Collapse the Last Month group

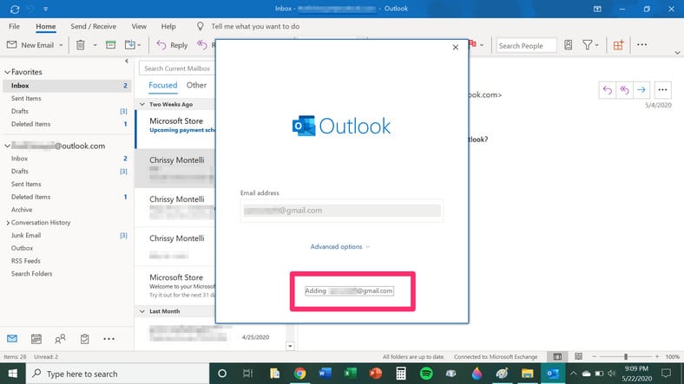pyautogui.click(x=142, y=311)
